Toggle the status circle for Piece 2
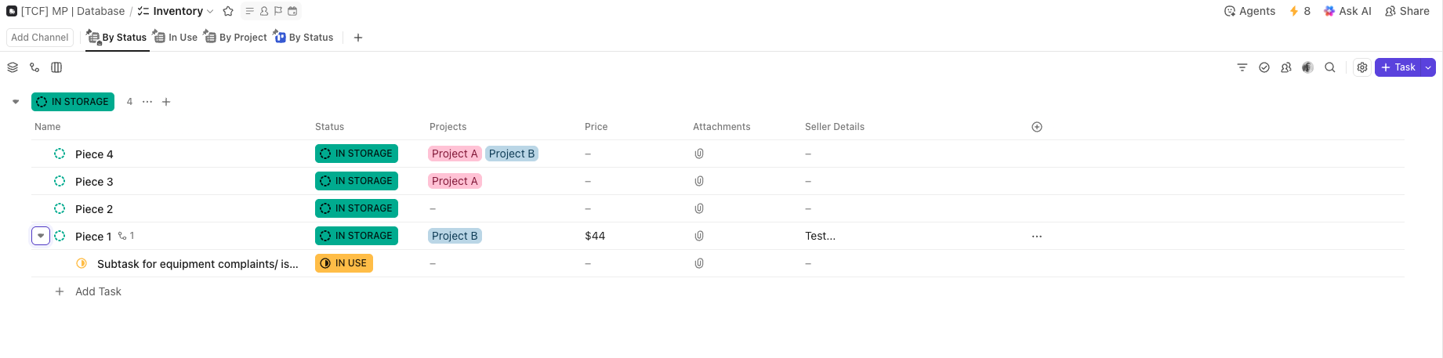 [60, 208]
